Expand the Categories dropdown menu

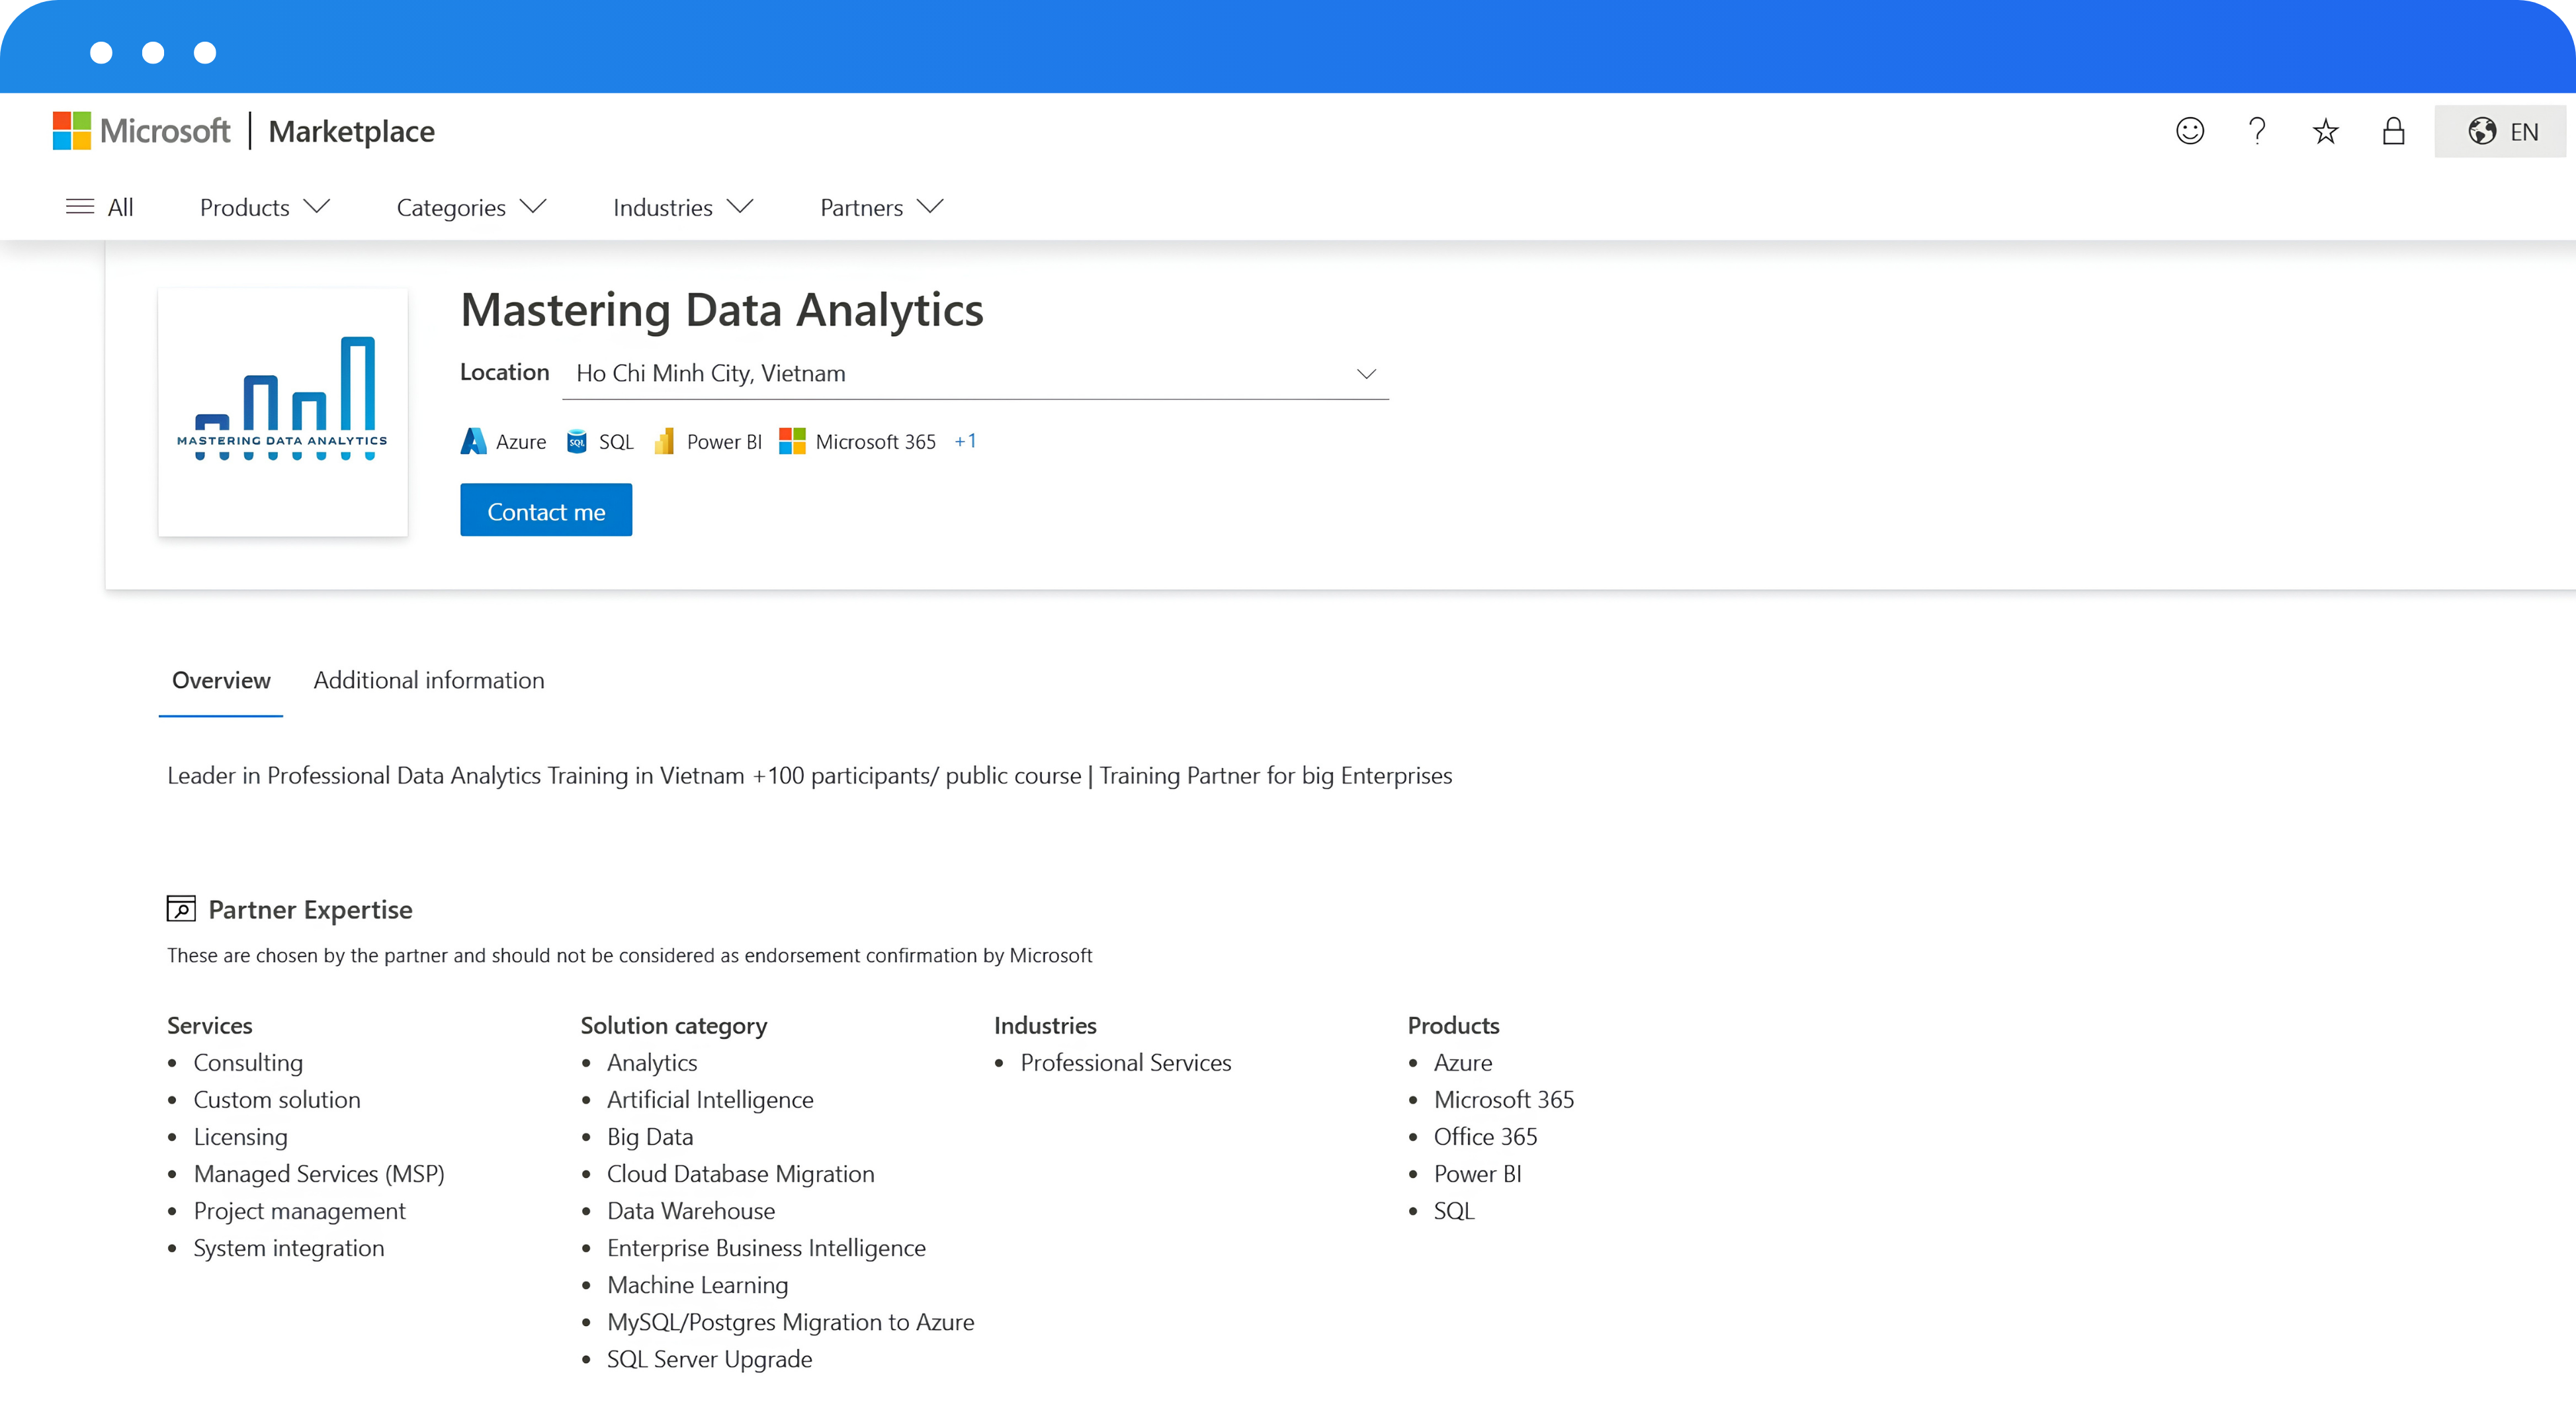pos(471,207)
